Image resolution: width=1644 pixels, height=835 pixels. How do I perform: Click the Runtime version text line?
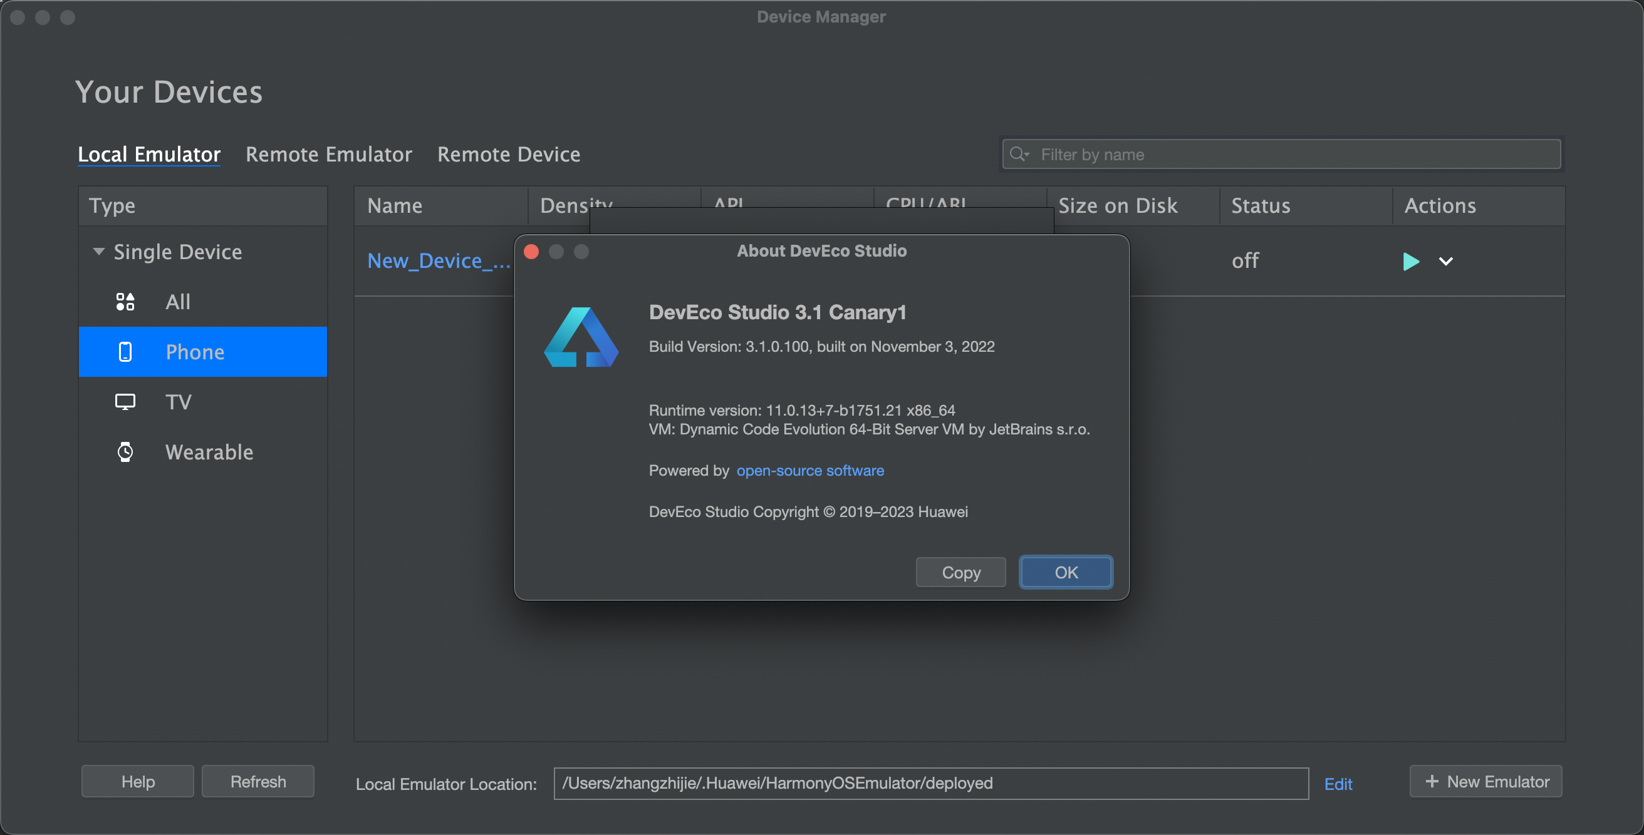801,410
